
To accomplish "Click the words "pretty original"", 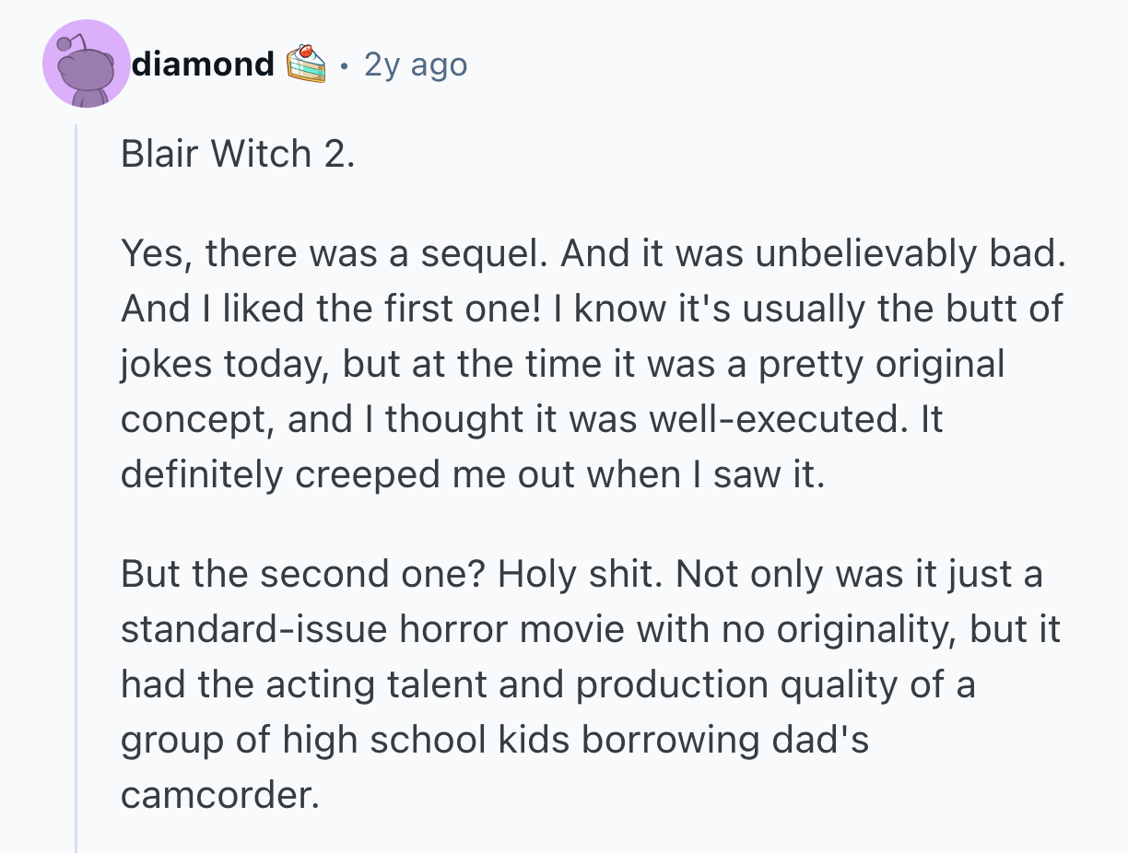I will pos(880,365).
